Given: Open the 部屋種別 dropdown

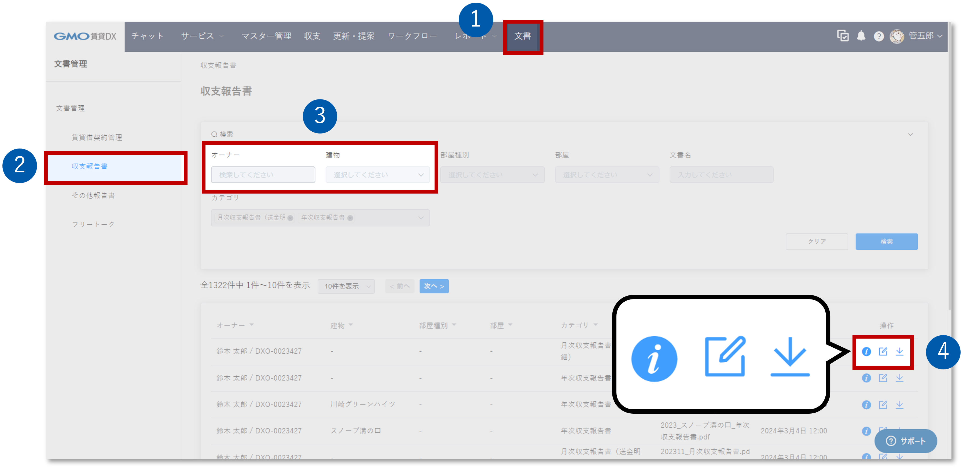Looking at the screenshot, I should point(492,175).
